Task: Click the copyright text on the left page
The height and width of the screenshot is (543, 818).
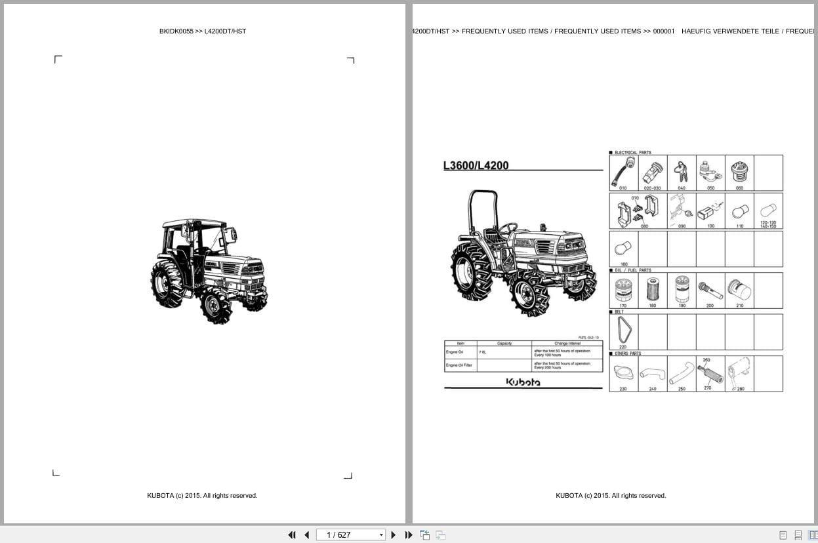Action: pos(202,496)
